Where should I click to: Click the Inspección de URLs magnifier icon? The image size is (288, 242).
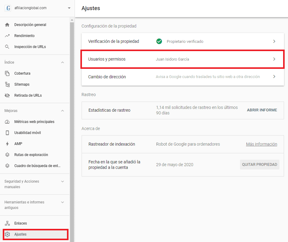tap(7, 47)
